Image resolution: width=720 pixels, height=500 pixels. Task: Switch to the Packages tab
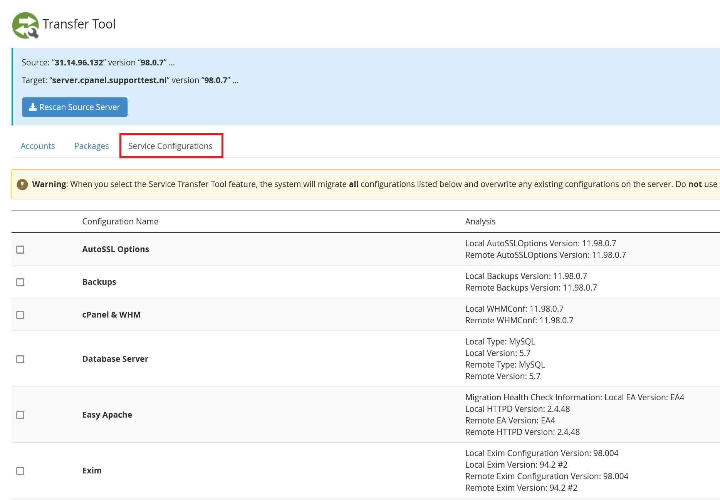click(x=92, y=146)
